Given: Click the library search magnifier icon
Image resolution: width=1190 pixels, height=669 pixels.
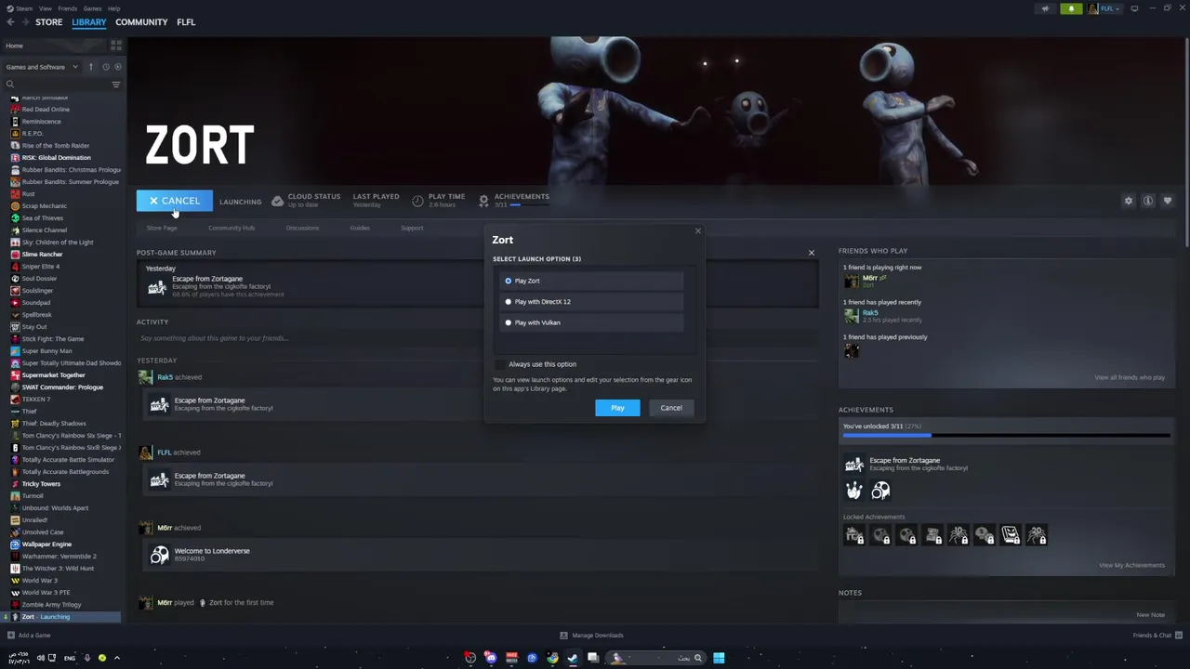Looking at the screenshot, I should tap(10, 85).
